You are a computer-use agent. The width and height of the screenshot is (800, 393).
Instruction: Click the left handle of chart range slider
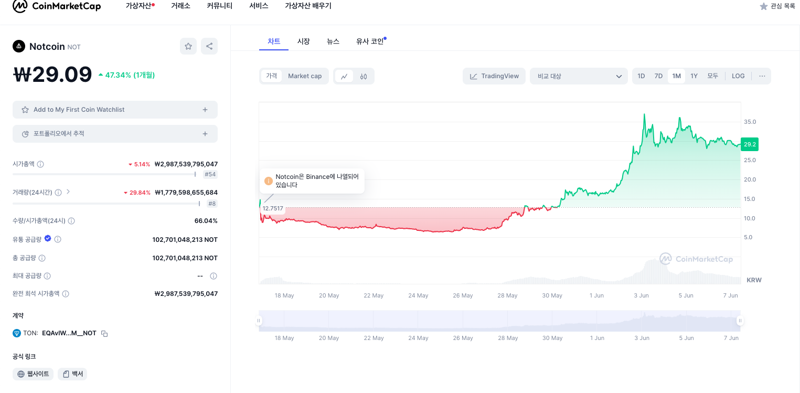(x=259, y=321)
